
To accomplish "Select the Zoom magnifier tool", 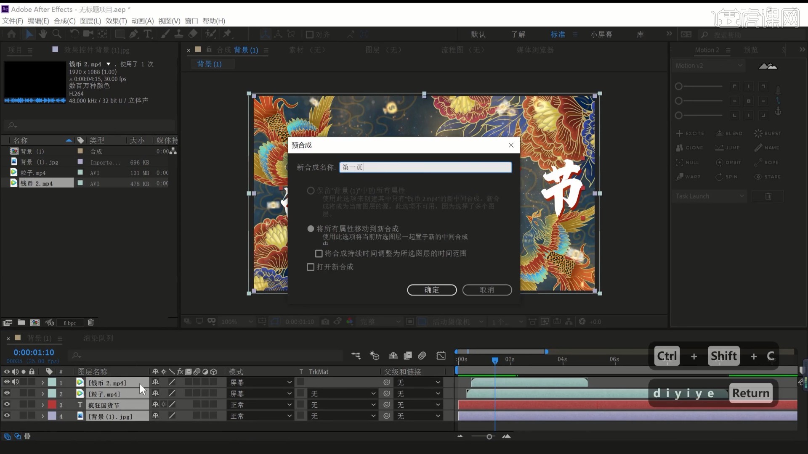I will [x=57, y=34].
